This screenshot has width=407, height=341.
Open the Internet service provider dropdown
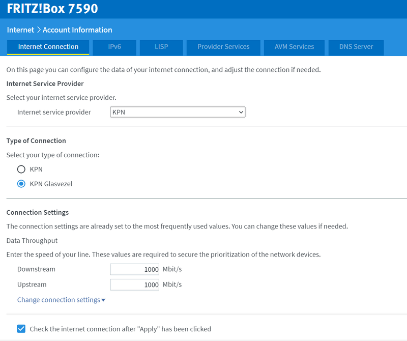178,112
